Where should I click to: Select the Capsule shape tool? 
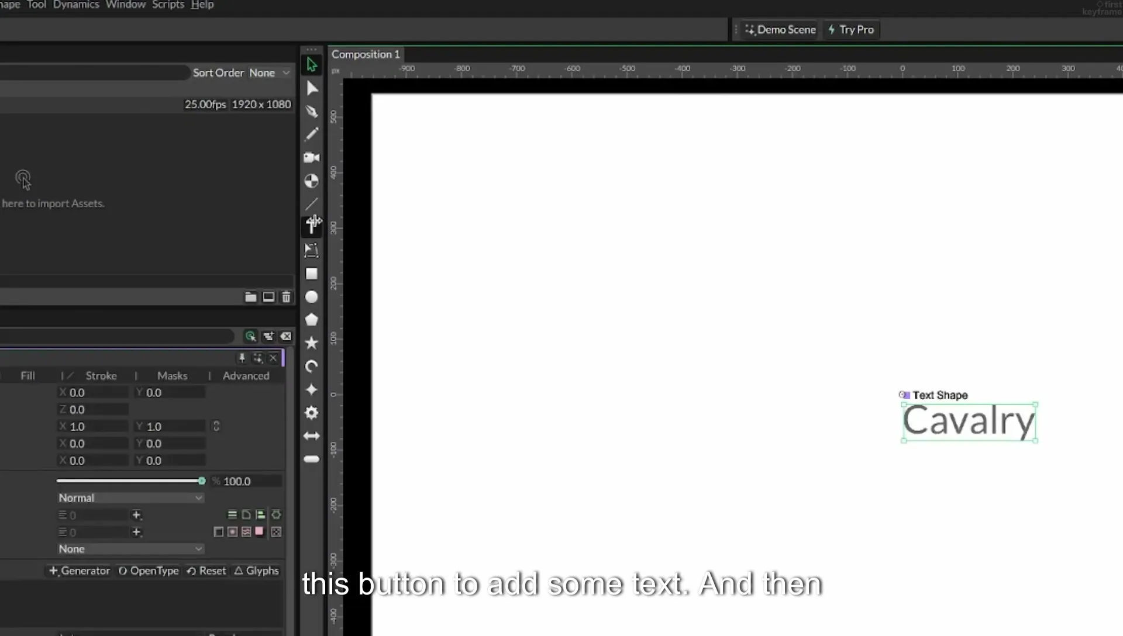312,459
